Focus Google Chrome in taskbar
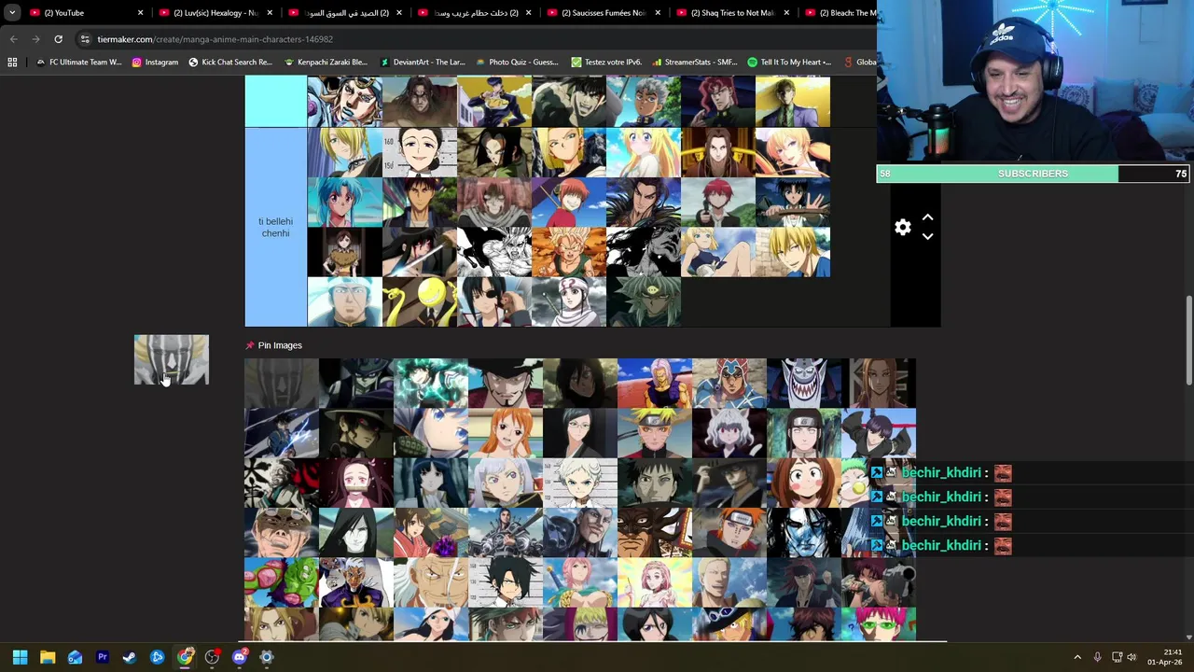 coord(185,657)
